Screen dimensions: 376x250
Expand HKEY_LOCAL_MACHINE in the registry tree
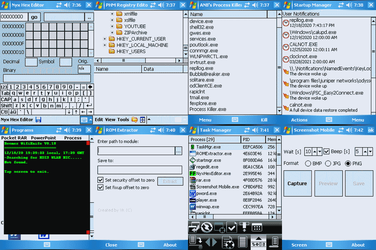tap(105, 45)
